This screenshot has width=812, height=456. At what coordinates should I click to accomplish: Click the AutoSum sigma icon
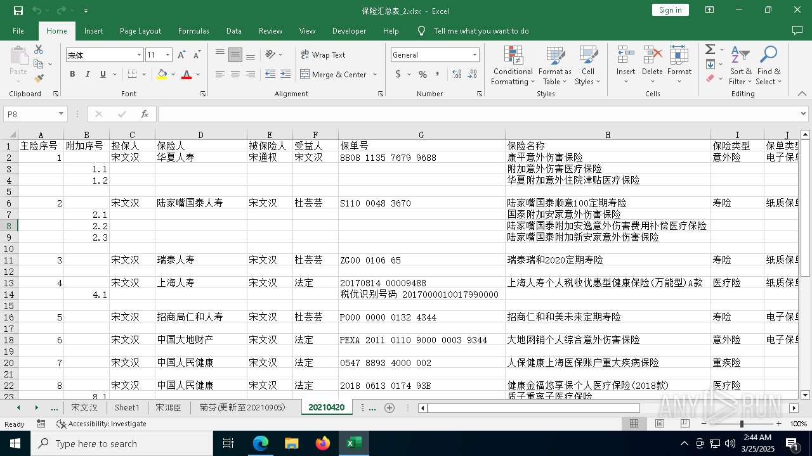(x=710, y=49)
